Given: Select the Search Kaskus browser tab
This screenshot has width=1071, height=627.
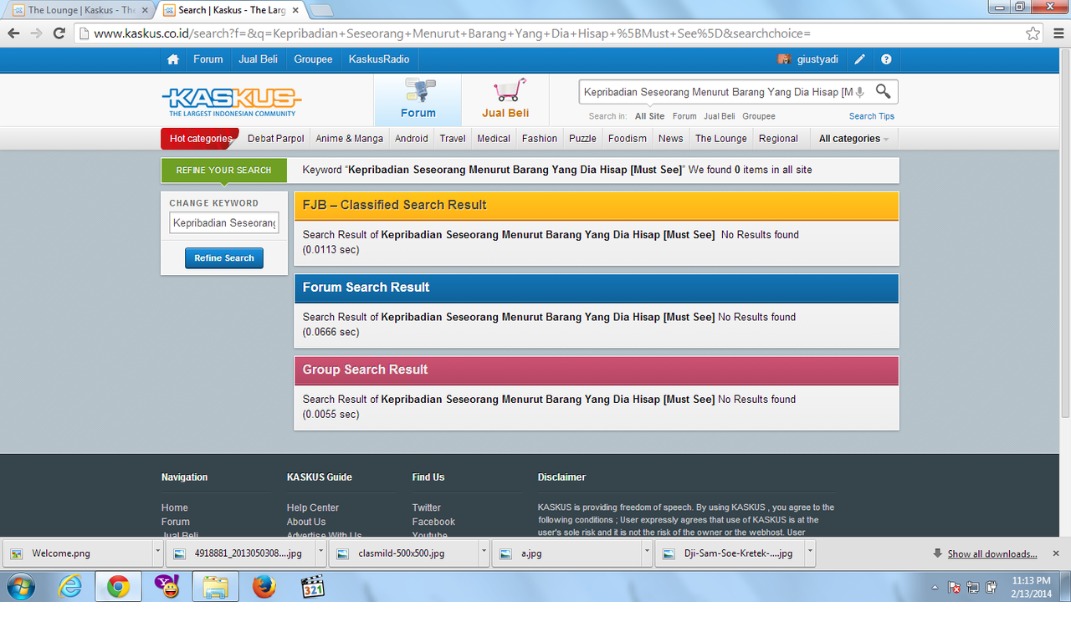Looking at the screenshot, I should click(x=230, y=10).
